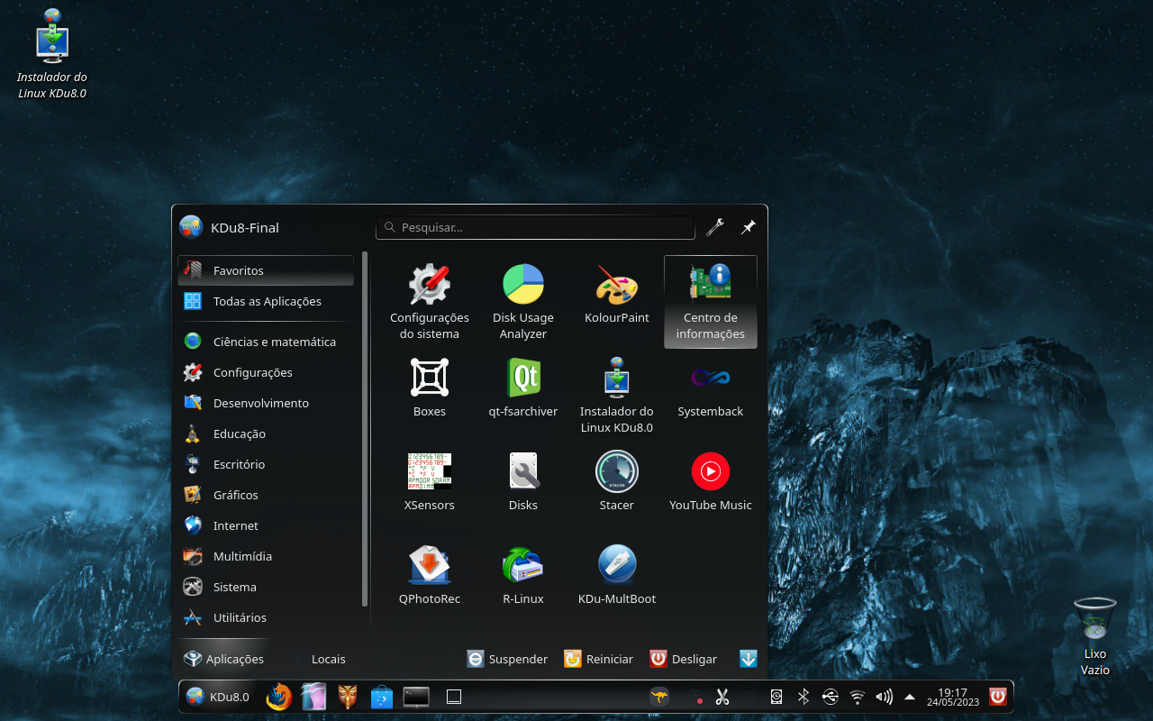Switch to the Locais tab

(317, 659)
